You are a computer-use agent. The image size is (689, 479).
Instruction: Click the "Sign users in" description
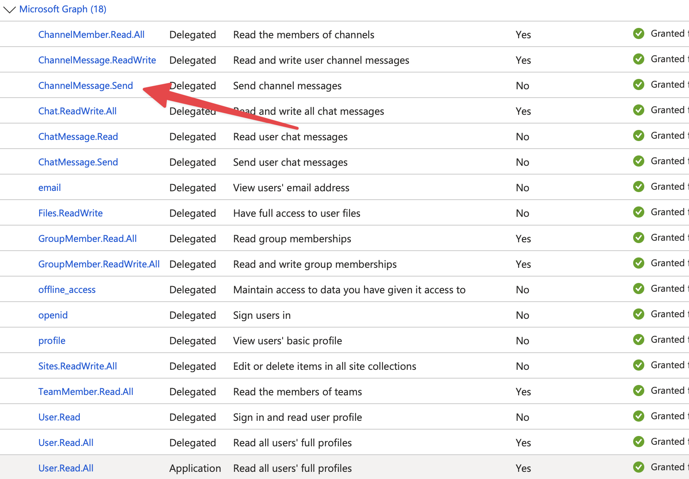[x=262, y=315]
